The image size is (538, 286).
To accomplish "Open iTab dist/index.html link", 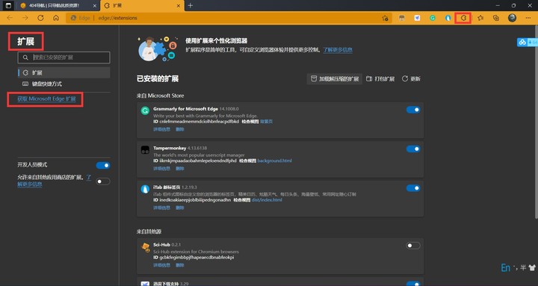I will [x=267, y=200].
